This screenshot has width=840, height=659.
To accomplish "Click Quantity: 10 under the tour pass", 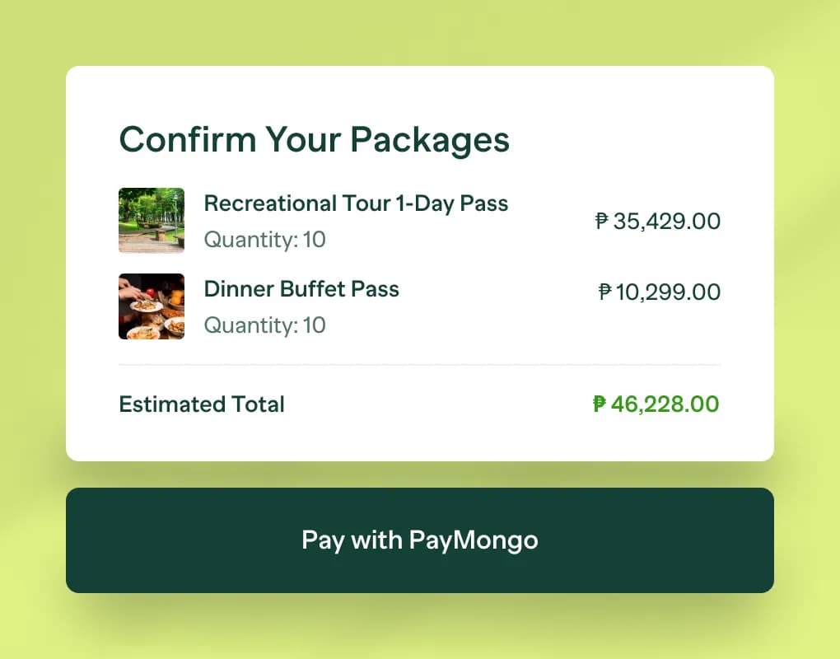I will tap(264, 240).
